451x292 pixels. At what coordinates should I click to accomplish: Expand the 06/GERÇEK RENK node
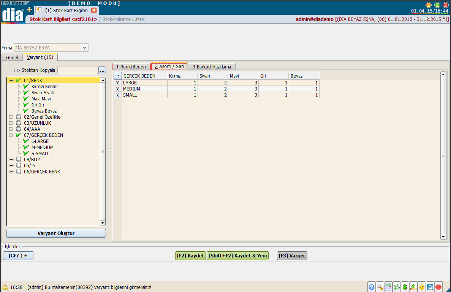11,172
